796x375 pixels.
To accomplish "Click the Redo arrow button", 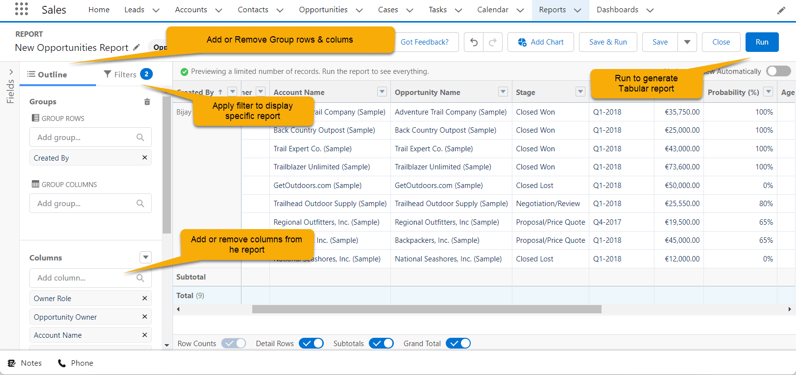I will tap(493, 42).
